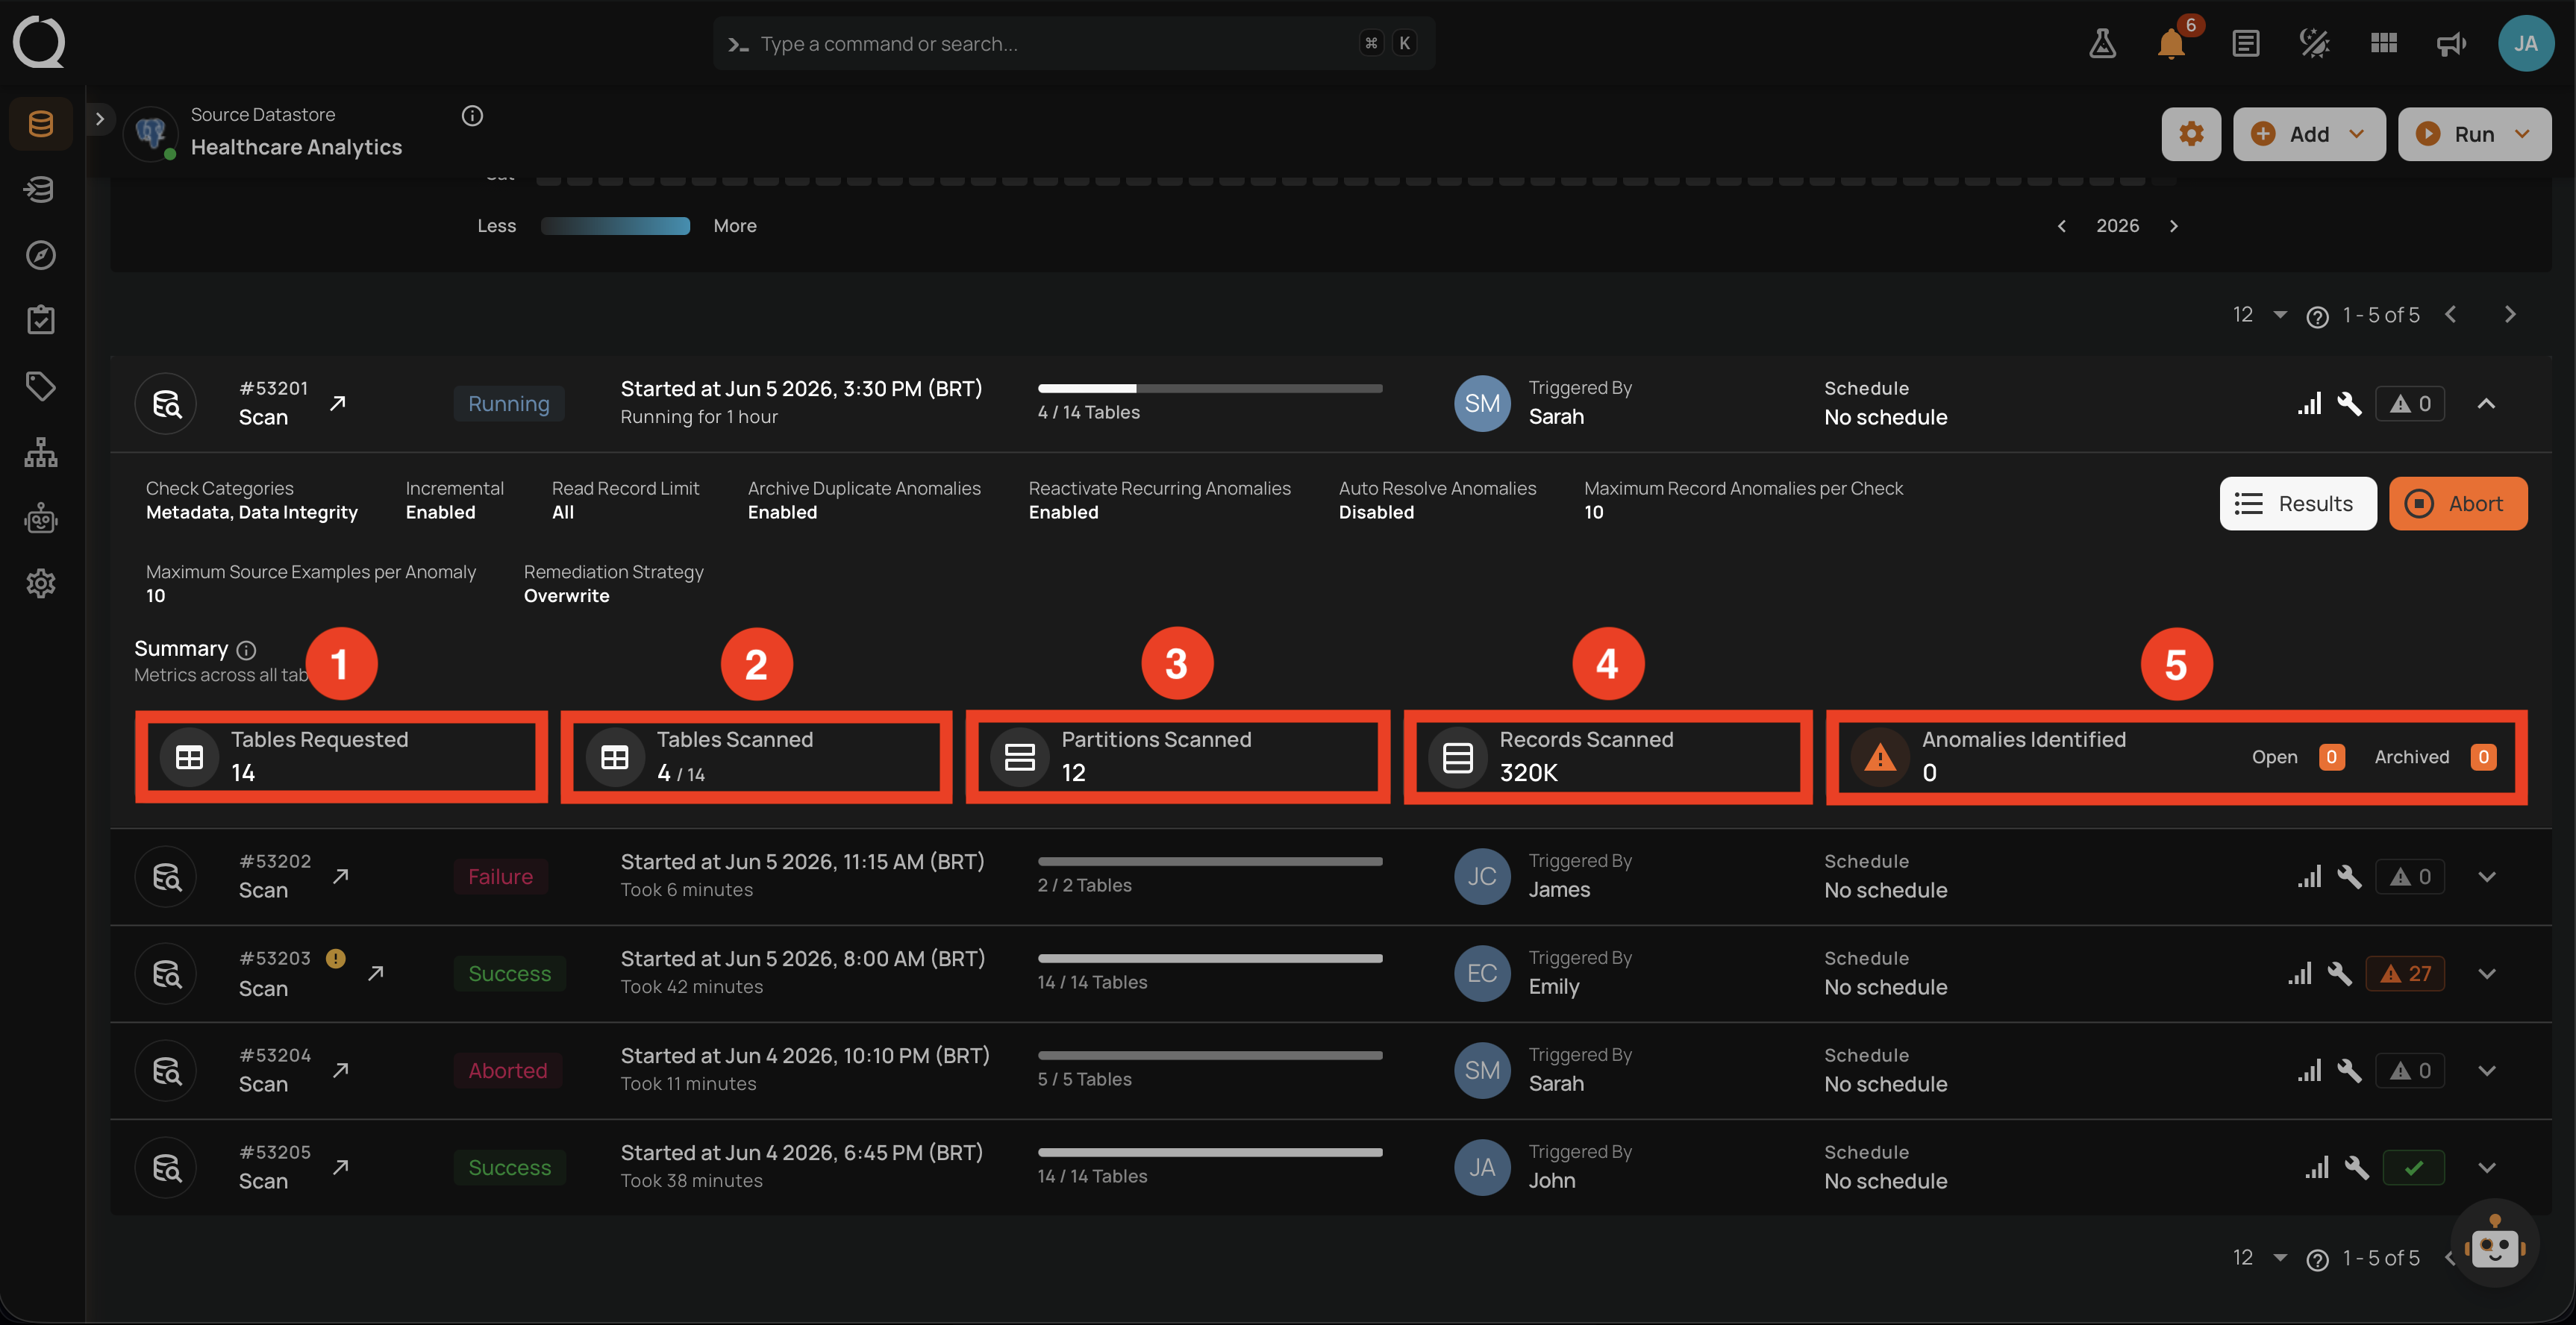The height and width of the screenshot is (1325, 2576).
Task: Open bottom page size 12 dropdown
Action: (2260, 1257)
